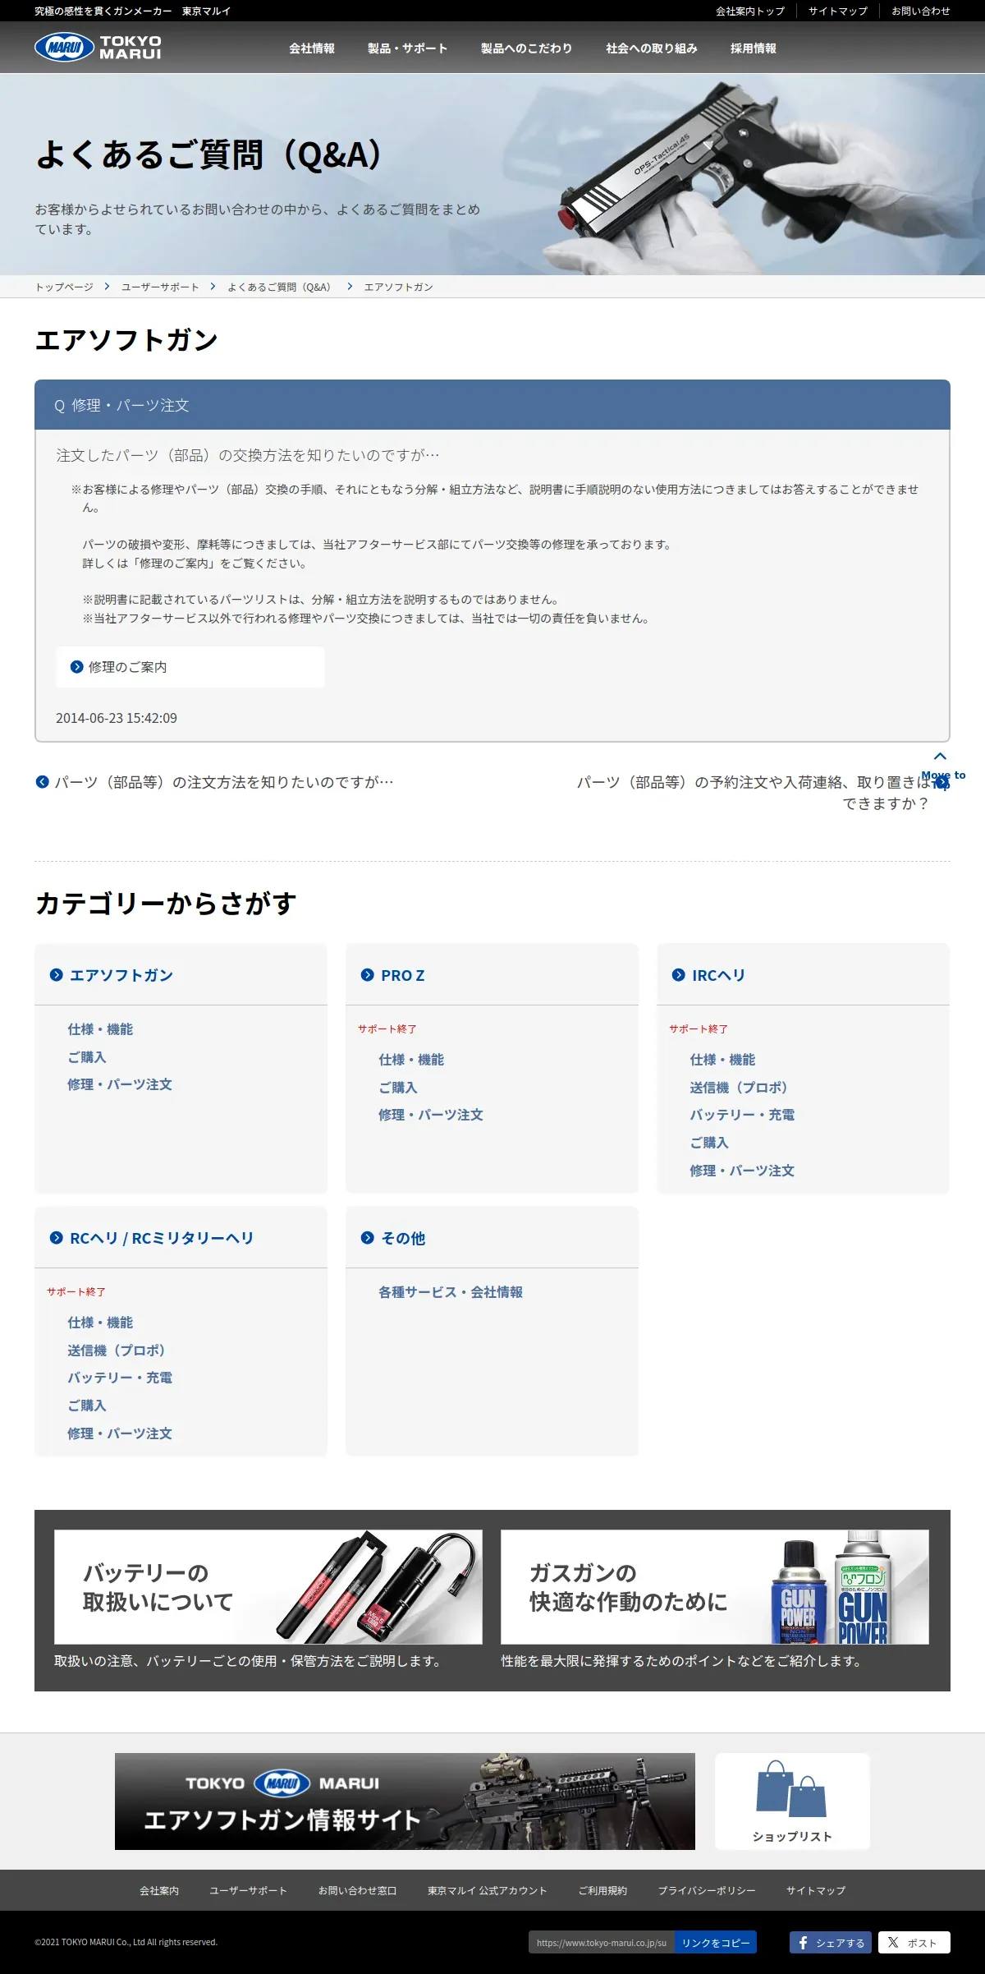Select 修理・パーツ注文 under PRO Z

tap(431, 1115)
